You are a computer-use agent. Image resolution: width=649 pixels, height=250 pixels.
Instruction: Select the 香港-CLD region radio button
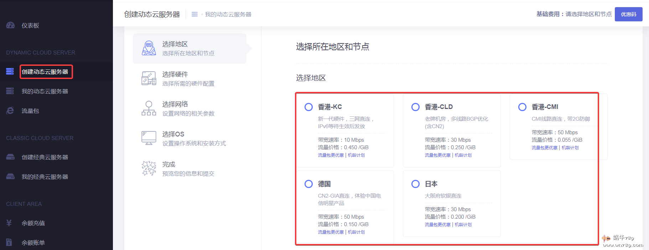coord(415,107)
